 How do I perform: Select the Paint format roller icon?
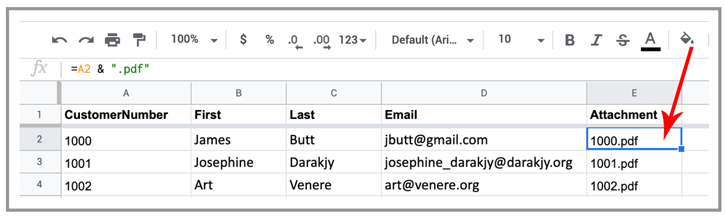tap(139, 40)
